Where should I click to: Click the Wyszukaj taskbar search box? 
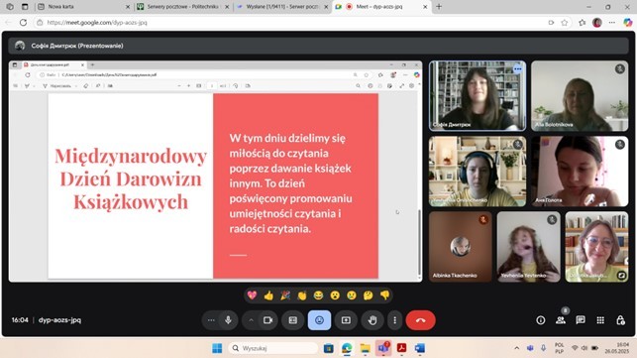pos(273,348)
